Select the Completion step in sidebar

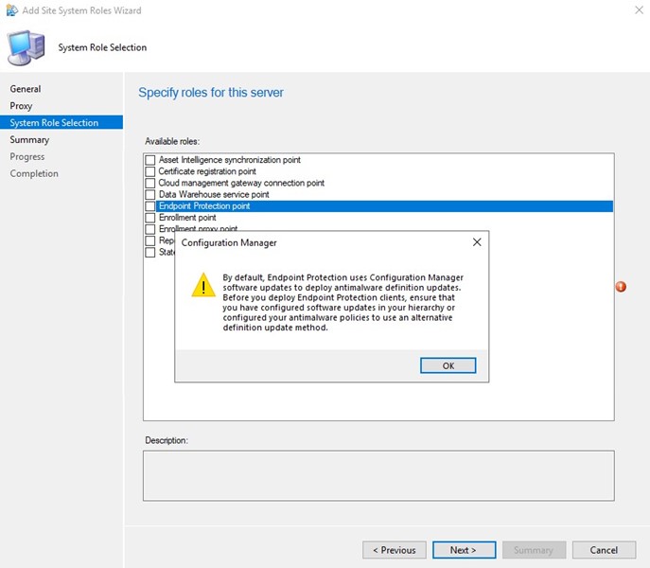pyautogui.click(x=34, y=173)
